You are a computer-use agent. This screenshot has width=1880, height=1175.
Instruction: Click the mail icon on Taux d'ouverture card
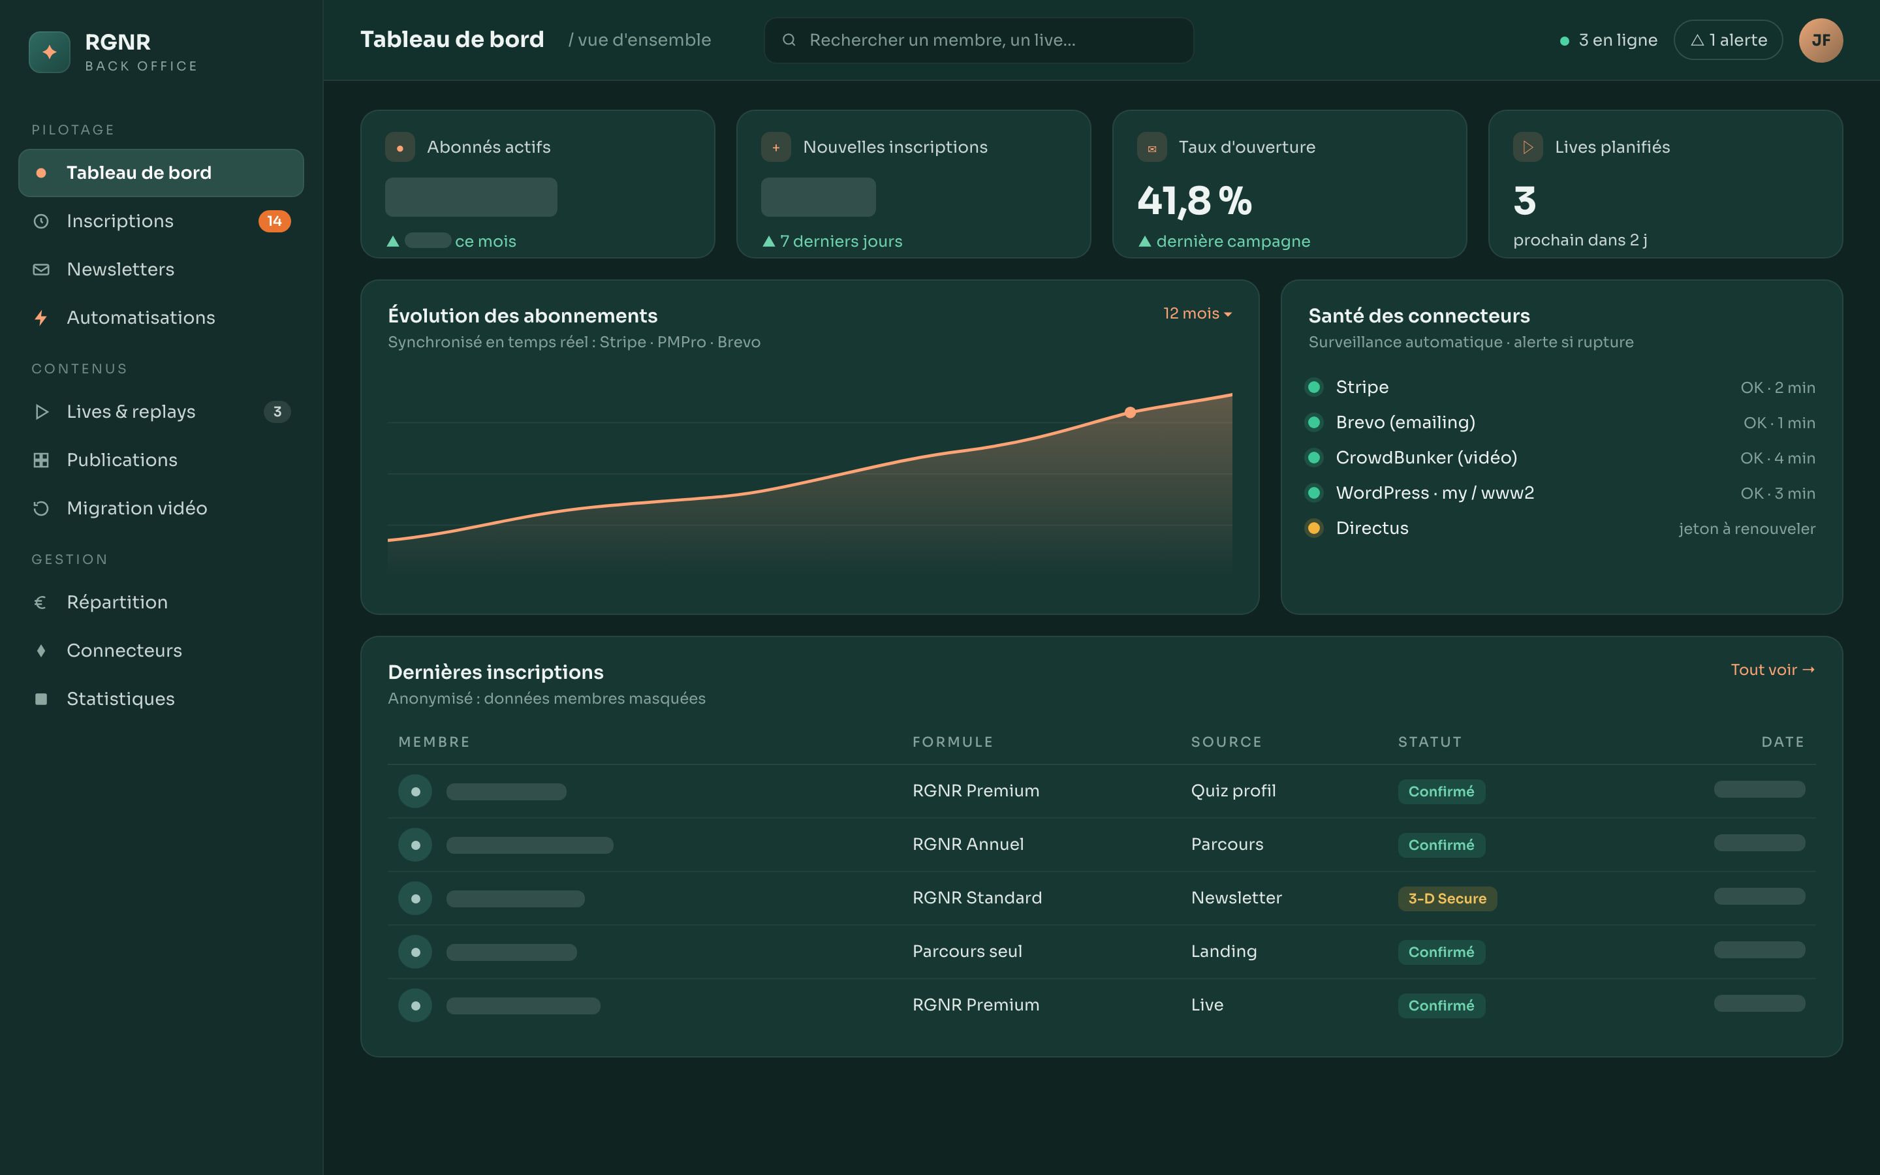1152,147
